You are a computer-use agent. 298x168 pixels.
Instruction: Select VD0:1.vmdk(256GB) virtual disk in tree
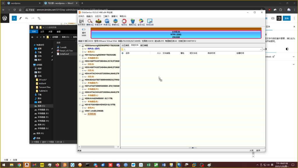click(94, 111)
